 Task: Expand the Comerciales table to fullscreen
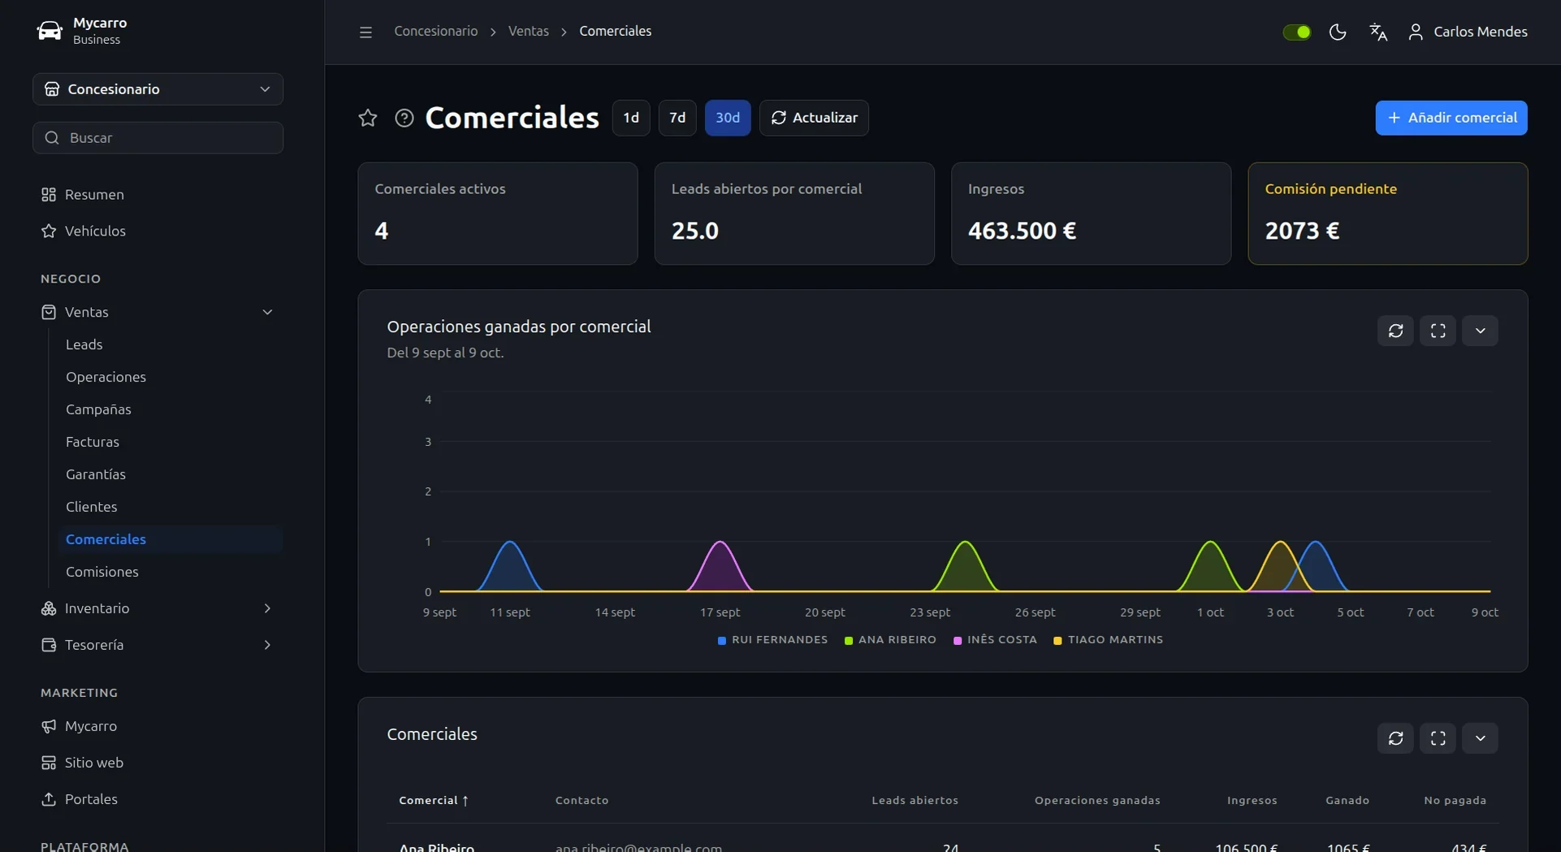coord(1438,738)
